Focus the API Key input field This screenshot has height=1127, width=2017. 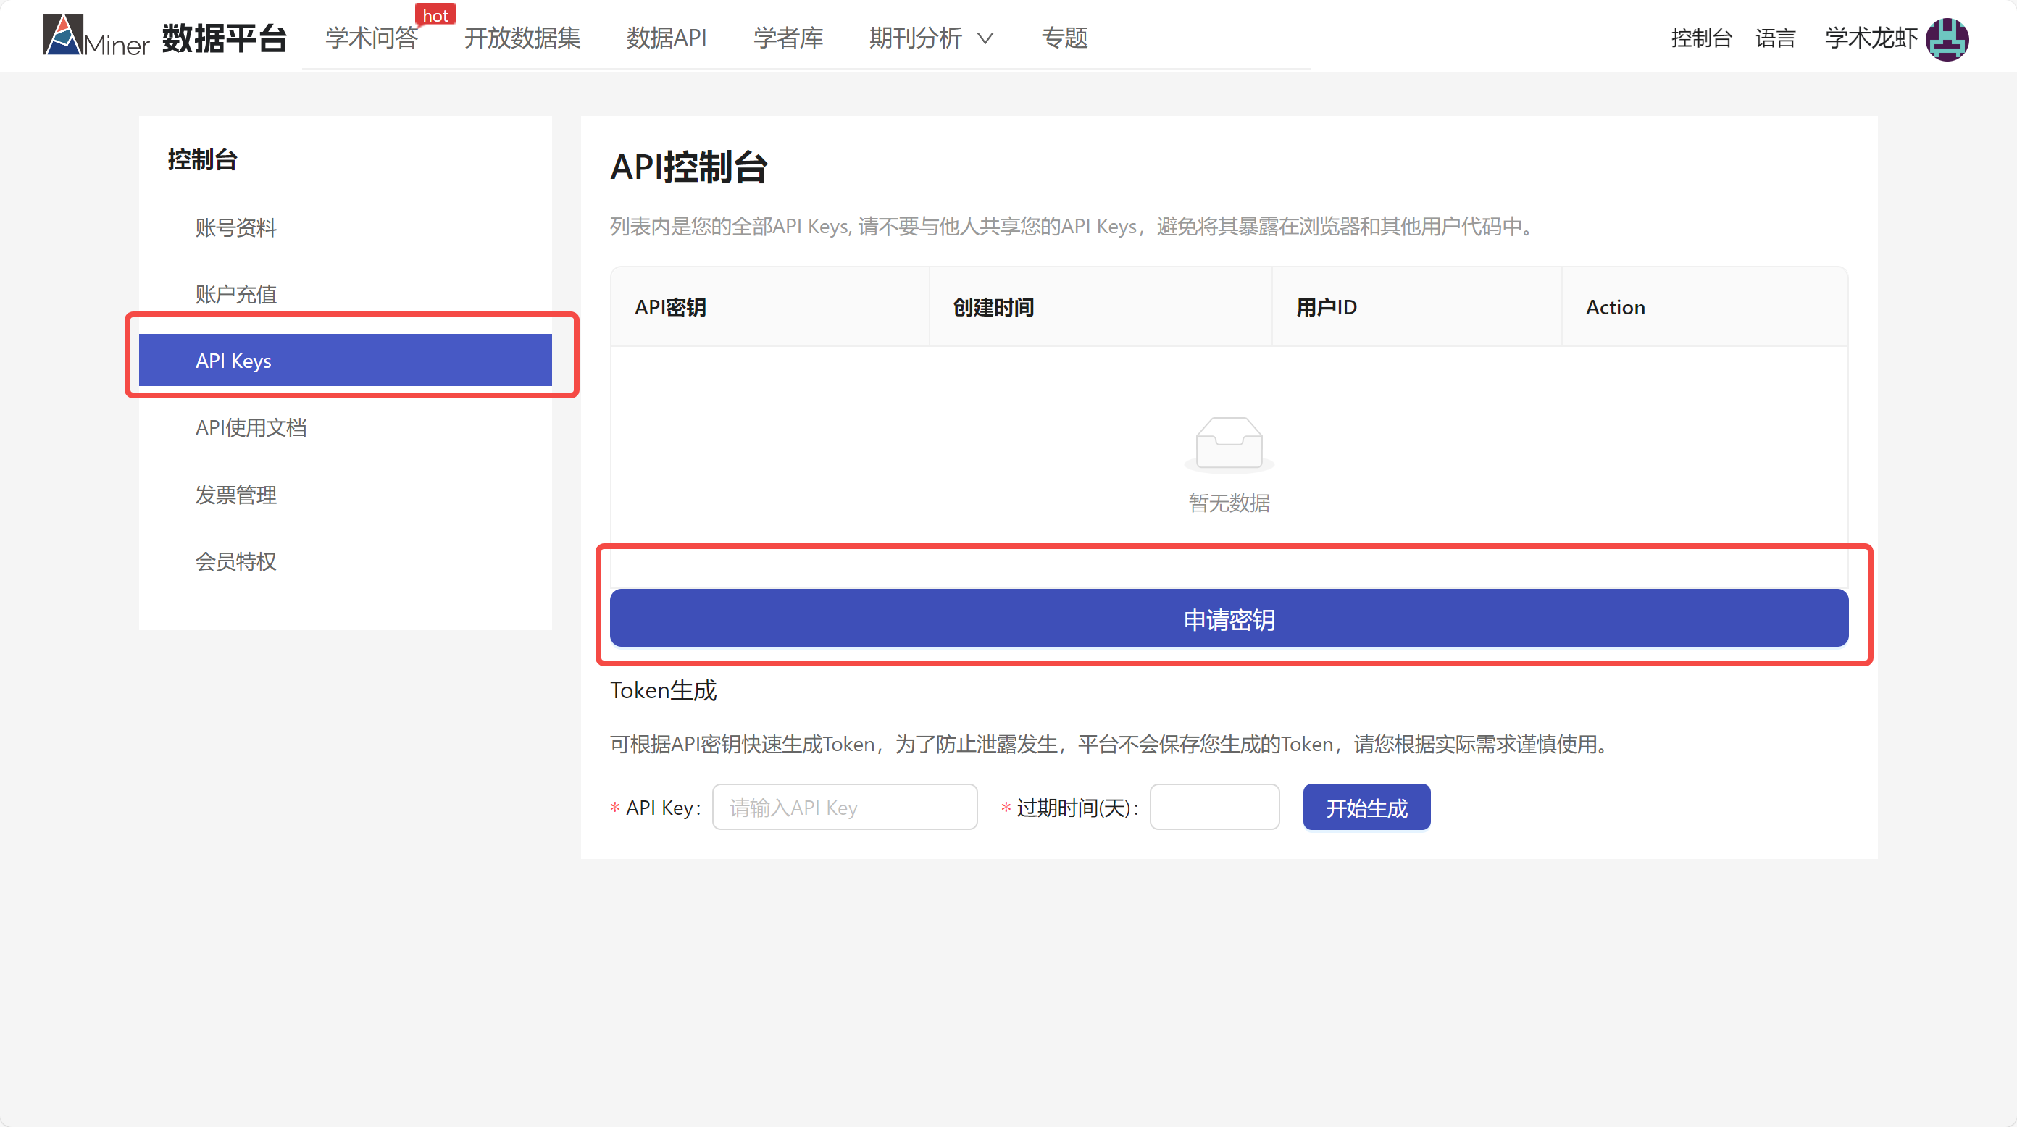coord(844,807)
